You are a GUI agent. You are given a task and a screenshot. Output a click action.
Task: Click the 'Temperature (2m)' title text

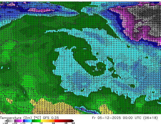(16, 118)
